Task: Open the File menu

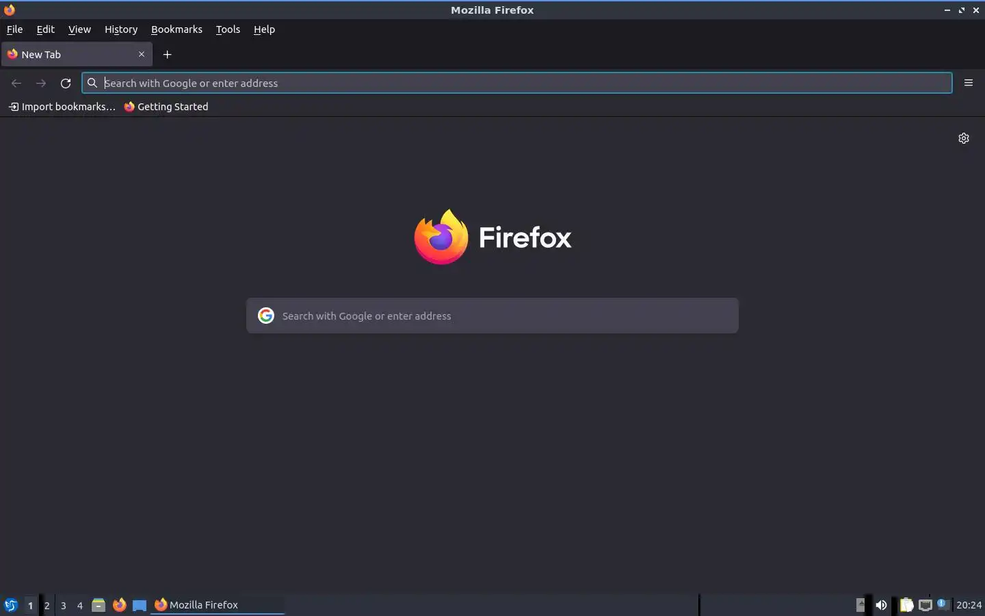Action: coord(14,29)
